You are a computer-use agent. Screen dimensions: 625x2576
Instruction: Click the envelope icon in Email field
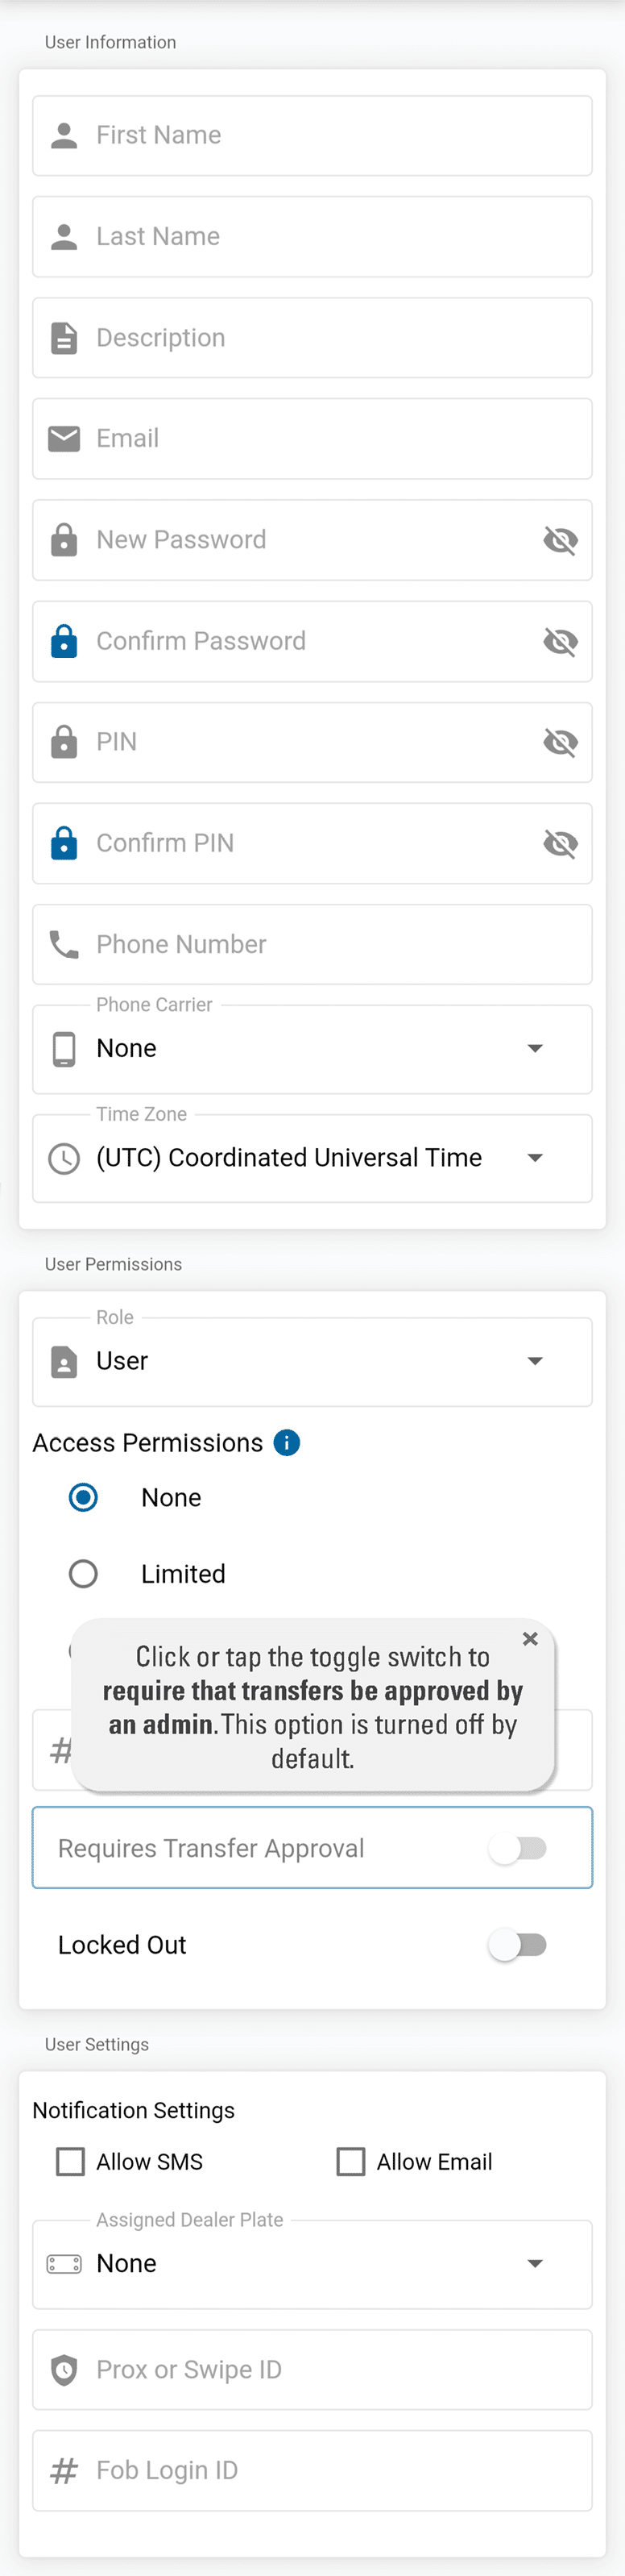(64, 438)
